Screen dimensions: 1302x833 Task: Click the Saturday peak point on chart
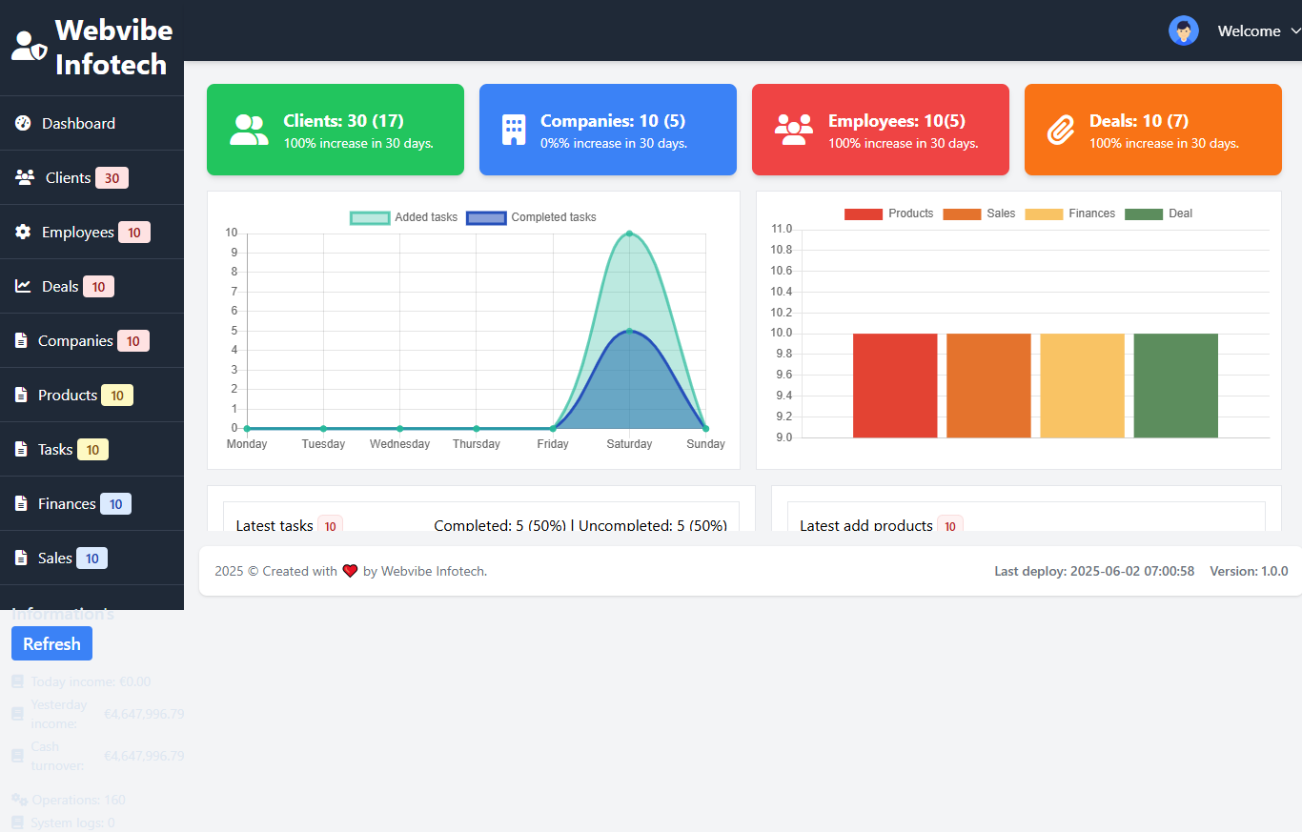629,234
